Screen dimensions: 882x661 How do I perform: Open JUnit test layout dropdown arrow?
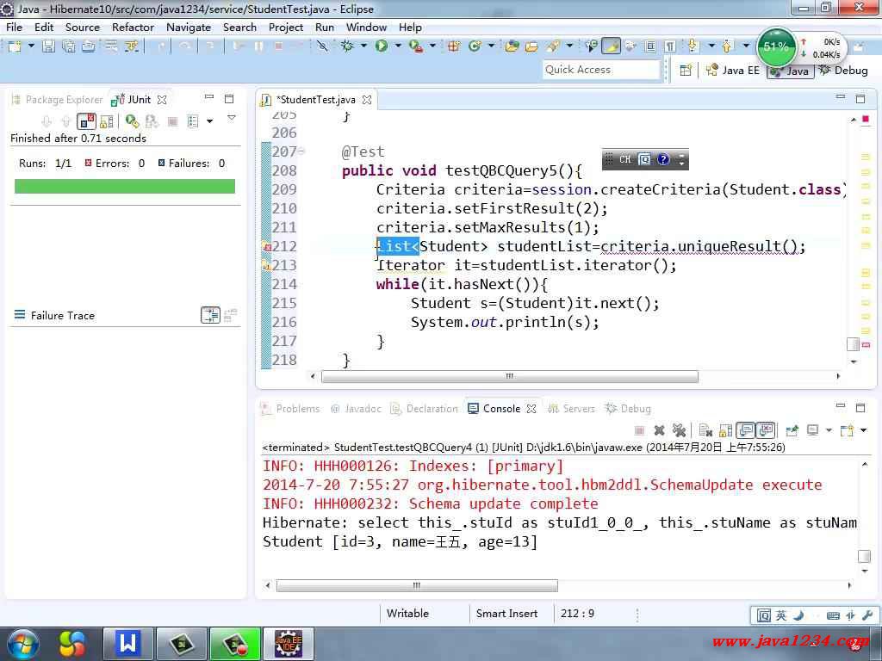[210, 120]
